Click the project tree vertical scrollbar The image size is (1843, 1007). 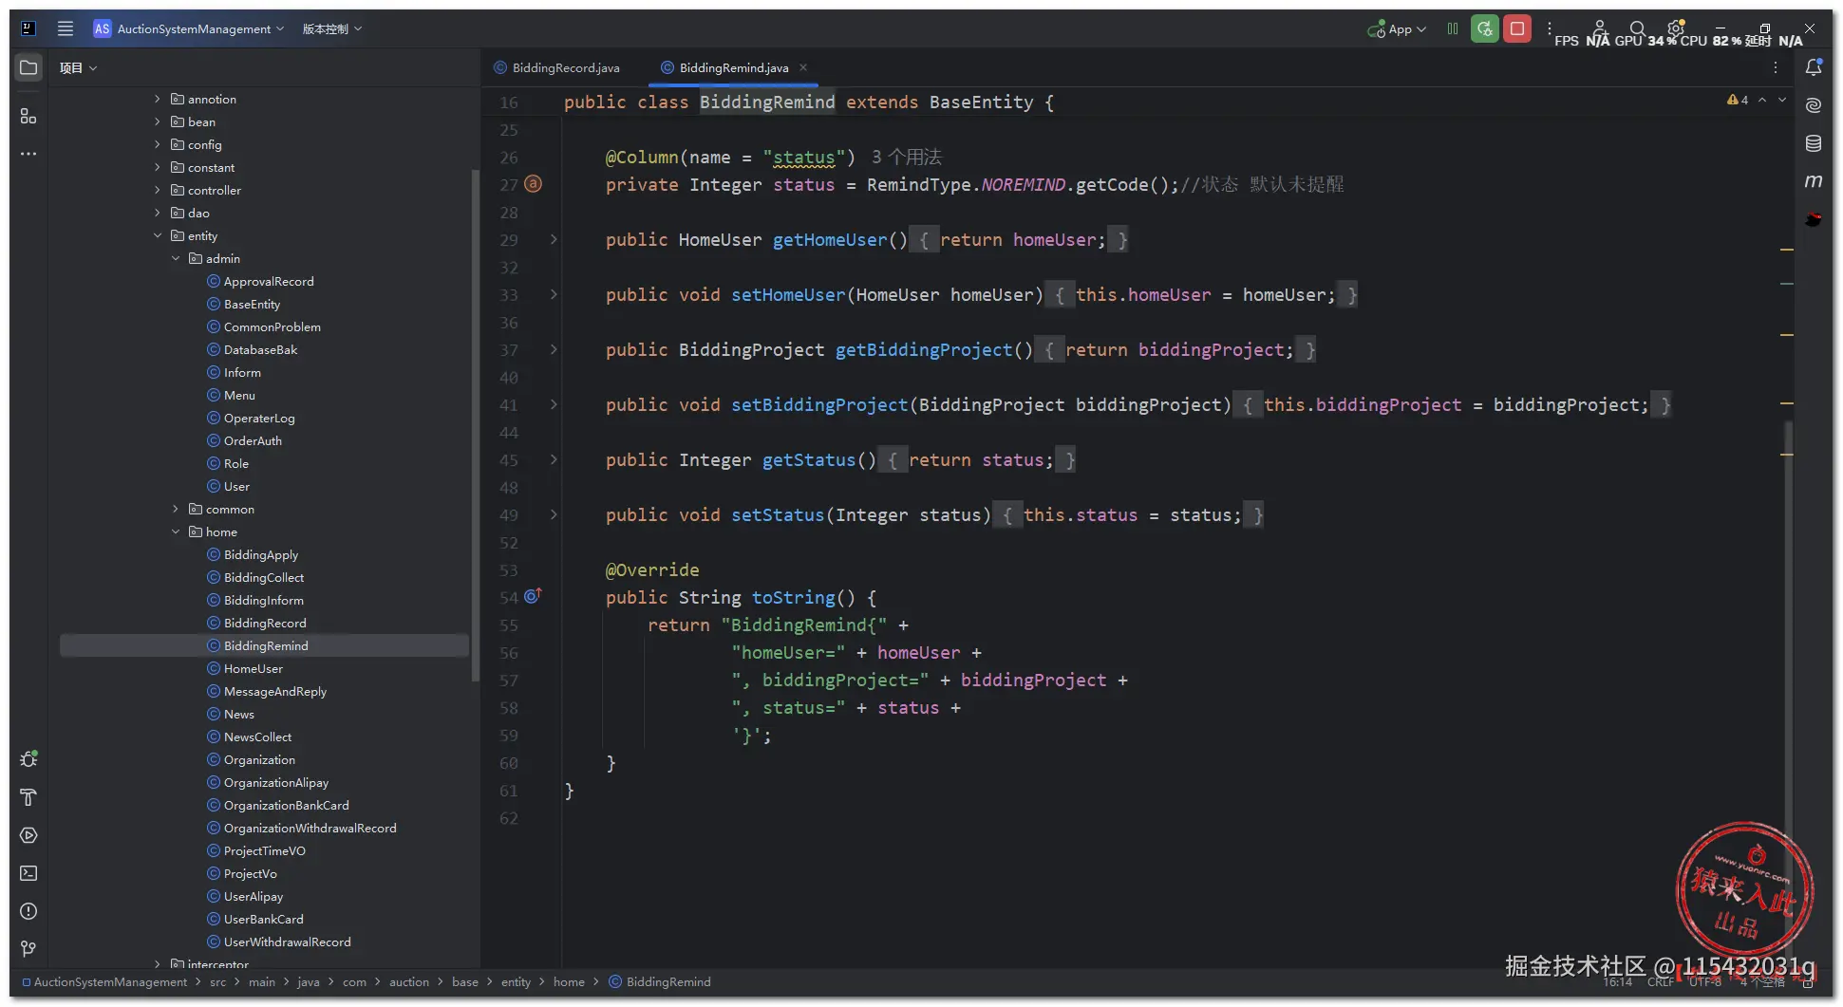click(x=475, y=424)
